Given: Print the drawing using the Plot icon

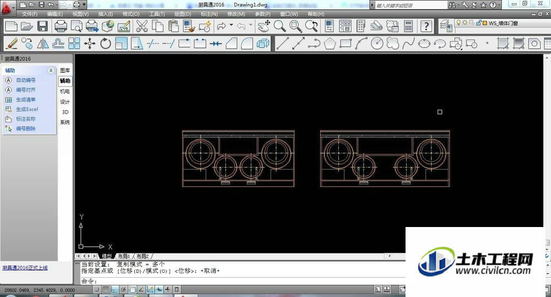Looking at the screenshot, I should pyautogui.click(x=61, y=26).
